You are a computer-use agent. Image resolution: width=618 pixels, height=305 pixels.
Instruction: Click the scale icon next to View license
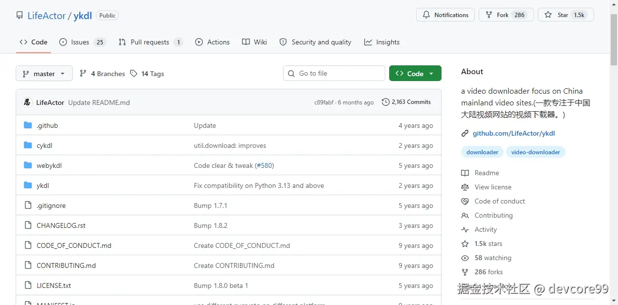[465, 187]
